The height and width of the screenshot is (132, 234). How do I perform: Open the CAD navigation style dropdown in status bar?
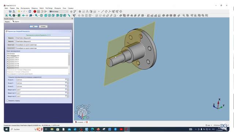(209, 125)
